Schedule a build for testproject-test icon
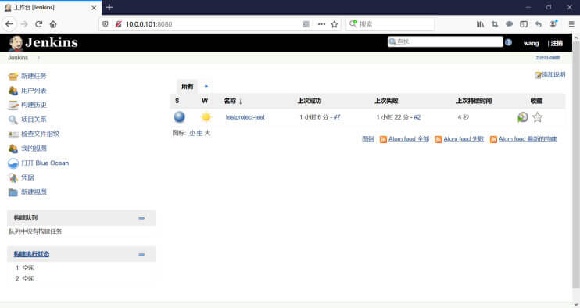Screen dimensions: 580x308 point(522,117)
